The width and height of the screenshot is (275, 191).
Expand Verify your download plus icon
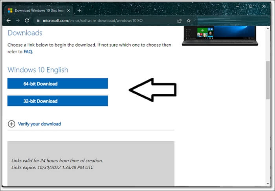(11, 124)
